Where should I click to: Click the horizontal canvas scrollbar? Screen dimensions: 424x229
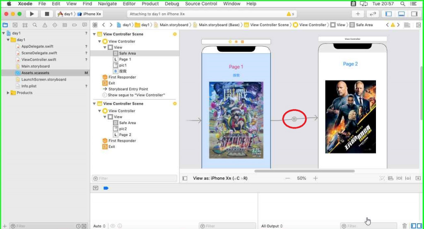(304, 171)
